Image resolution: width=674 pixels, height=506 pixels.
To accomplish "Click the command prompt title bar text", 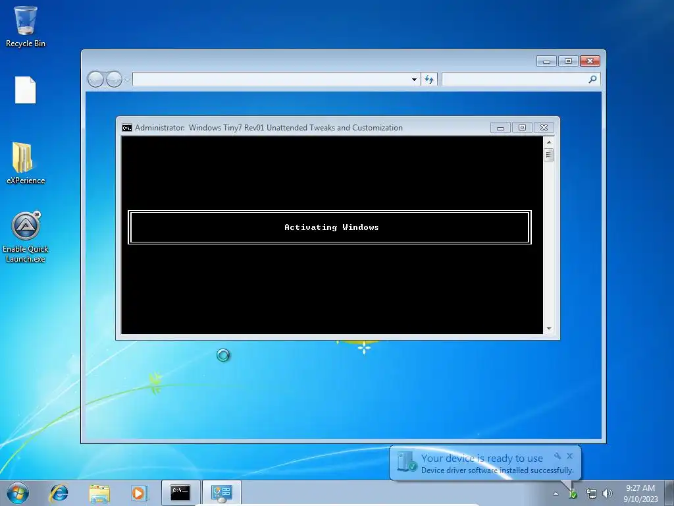I will coord(269,128).
